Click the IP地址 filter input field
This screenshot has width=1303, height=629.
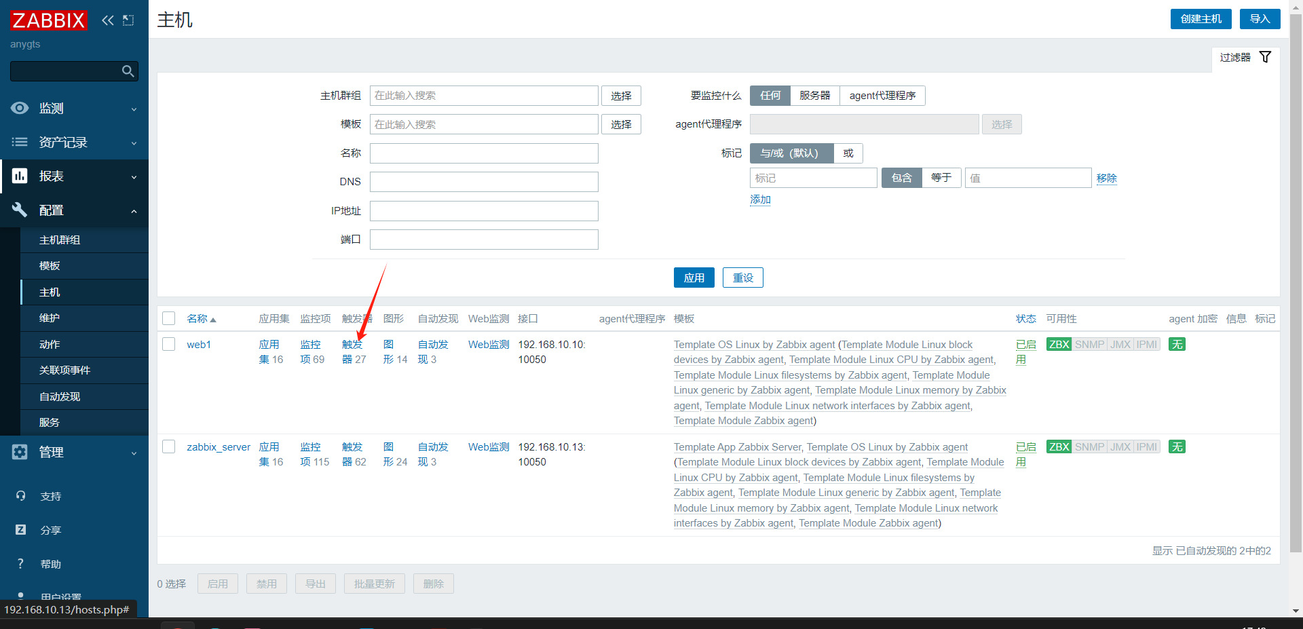click(x=483, y=211)
